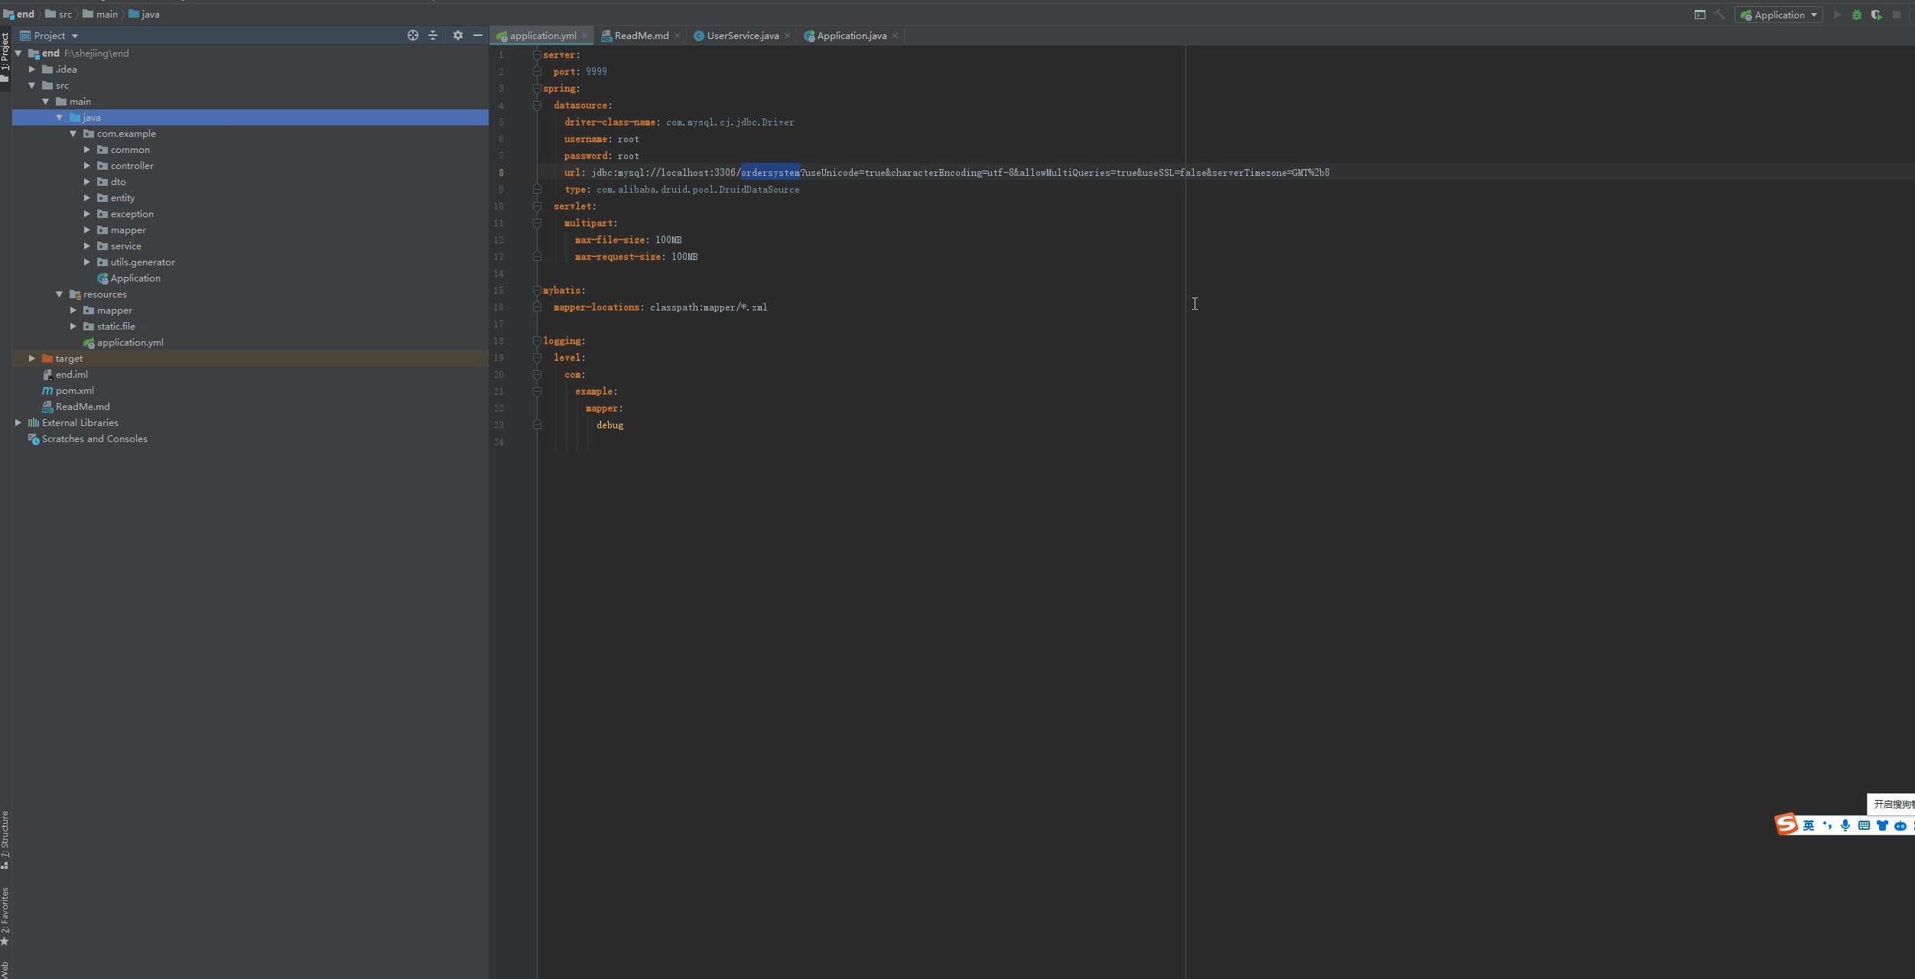Switch to the UserService.java tab
The image size is (1915, 979).
pos(743,36)
